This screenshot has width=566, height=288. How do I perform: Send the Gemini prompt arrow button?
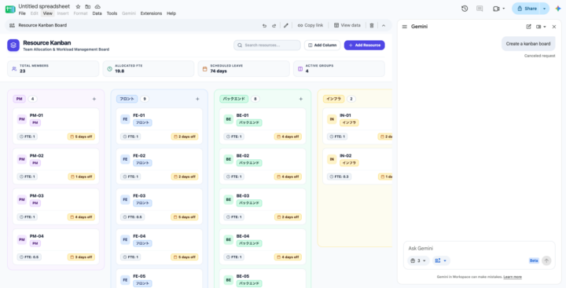point(546,261)
